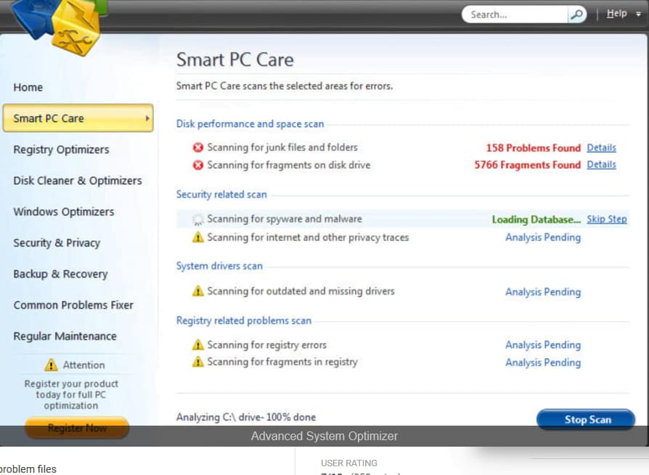Click warning icon beside outdated drivers scan
The width and height of the screenshot is (649, 475).
pyautogui.click(x=197, y=291)
